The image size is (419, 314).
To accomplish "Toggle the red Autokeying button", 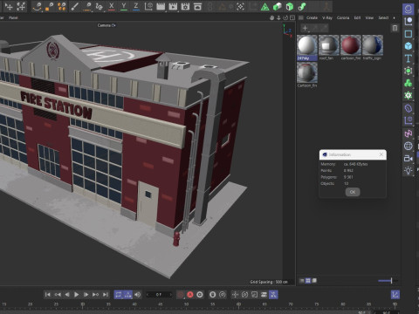I will coord(190,295).
